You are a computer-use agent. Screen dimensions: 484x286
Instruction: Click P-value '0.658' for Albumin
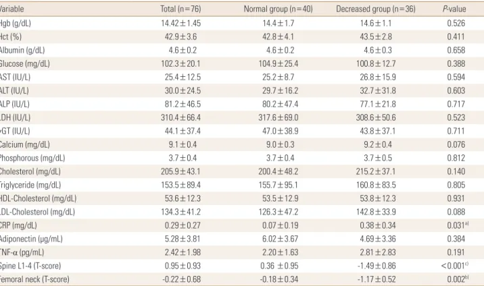pos(456,50)
